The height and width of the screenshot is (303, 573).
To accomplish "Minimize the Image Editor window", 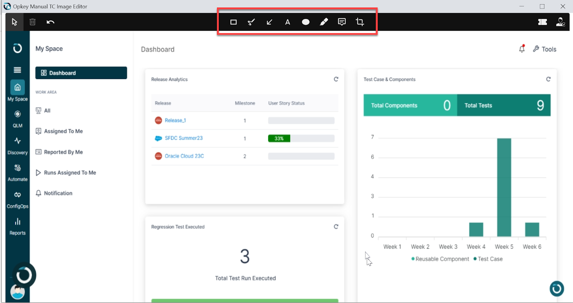I will coord(522,6).
